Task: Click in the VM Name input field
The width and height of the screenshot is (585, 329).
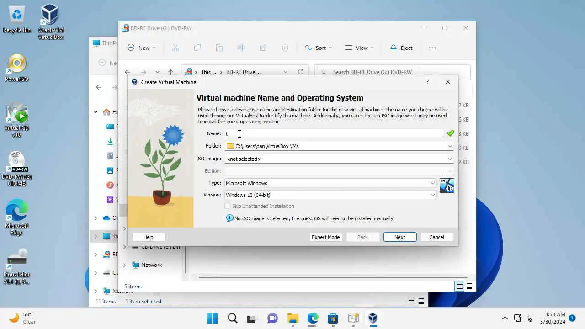Action: click(334, 133)
